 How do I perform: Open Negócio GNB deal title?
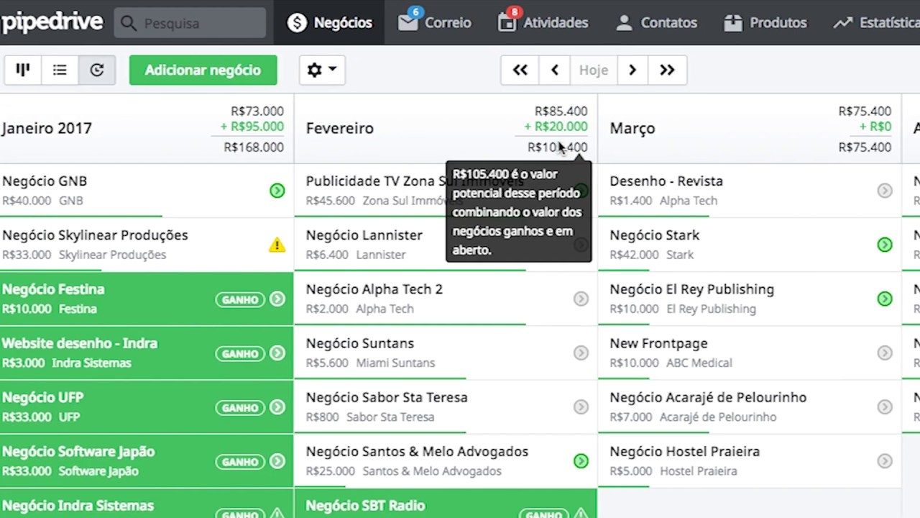point(45,181)
